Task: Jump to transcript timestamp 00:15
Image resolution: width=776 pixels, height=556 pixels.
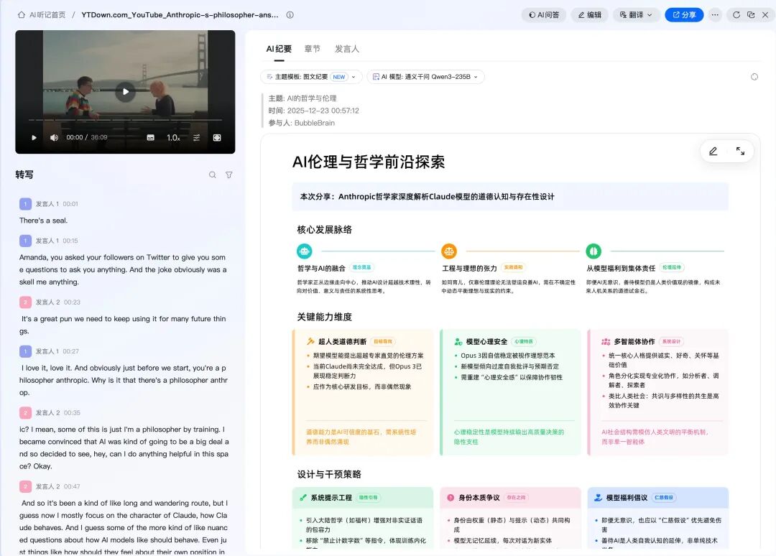Action: point(70,241)
